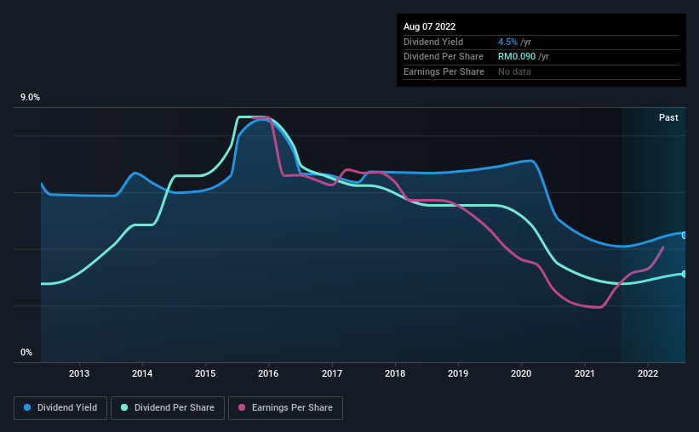Click the 2013 x-axis label

point(79,373)
